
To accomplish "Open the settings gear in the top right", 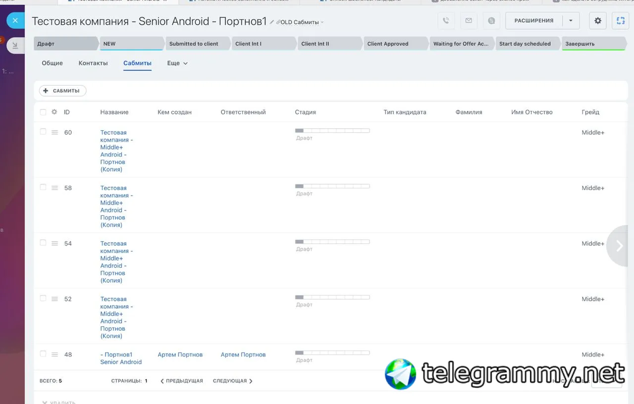I will pyautogui.click(x=598, y=21).
